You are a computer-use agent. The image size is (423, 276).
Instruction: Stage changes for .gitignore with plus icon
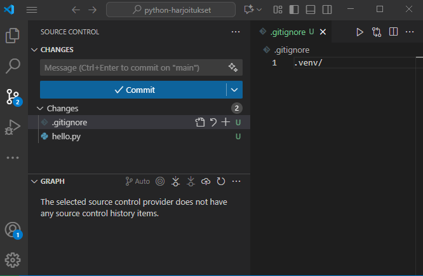pyautogui.click(x=225, y=122)
